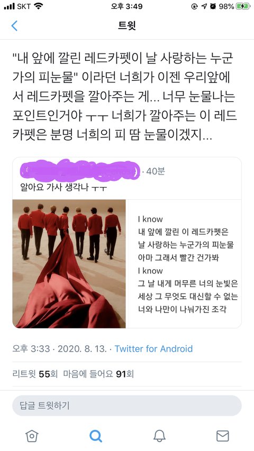254x451 pixels.
Task: Tap the battery icon in status bar
Action: click(243, 6)
